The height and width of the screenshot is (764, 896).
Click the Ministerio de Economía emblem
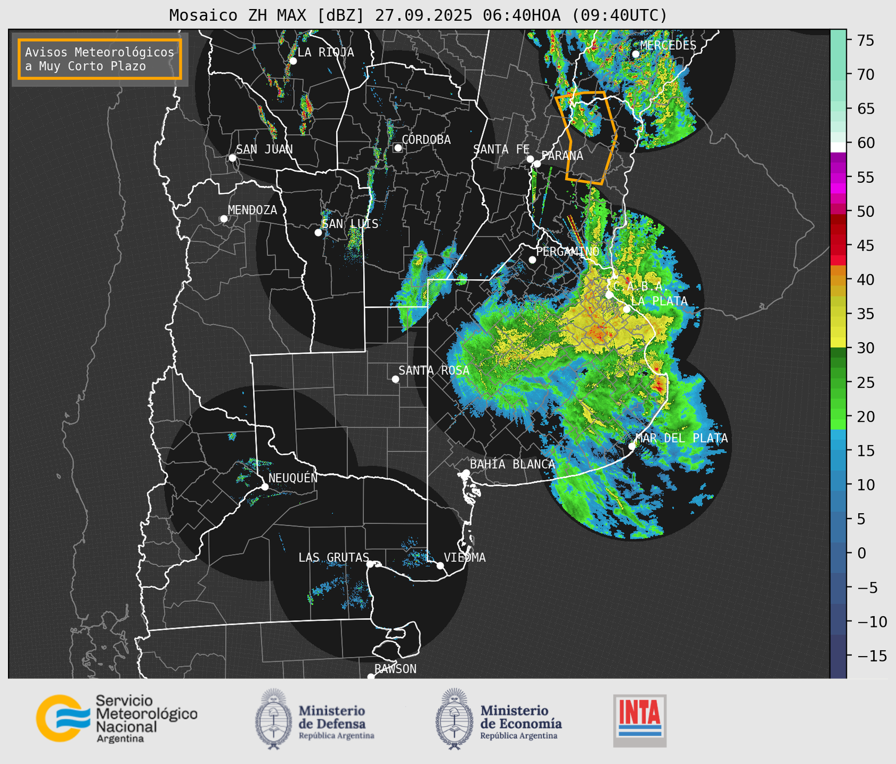pos(454,719)
